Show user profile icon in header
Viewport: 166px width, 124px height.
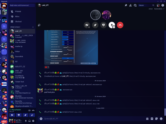135,5
